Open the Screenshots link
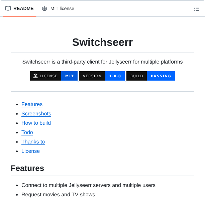205x205 pixels. [x=36, y=114]
